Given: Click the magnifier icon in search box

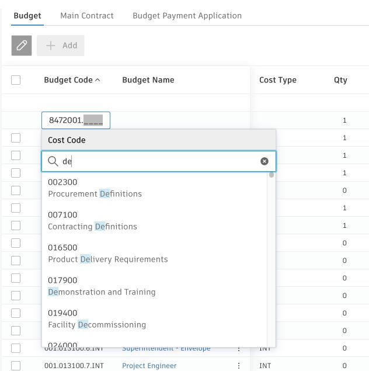Looking at the screenshot, I should [x=53, y=161].
